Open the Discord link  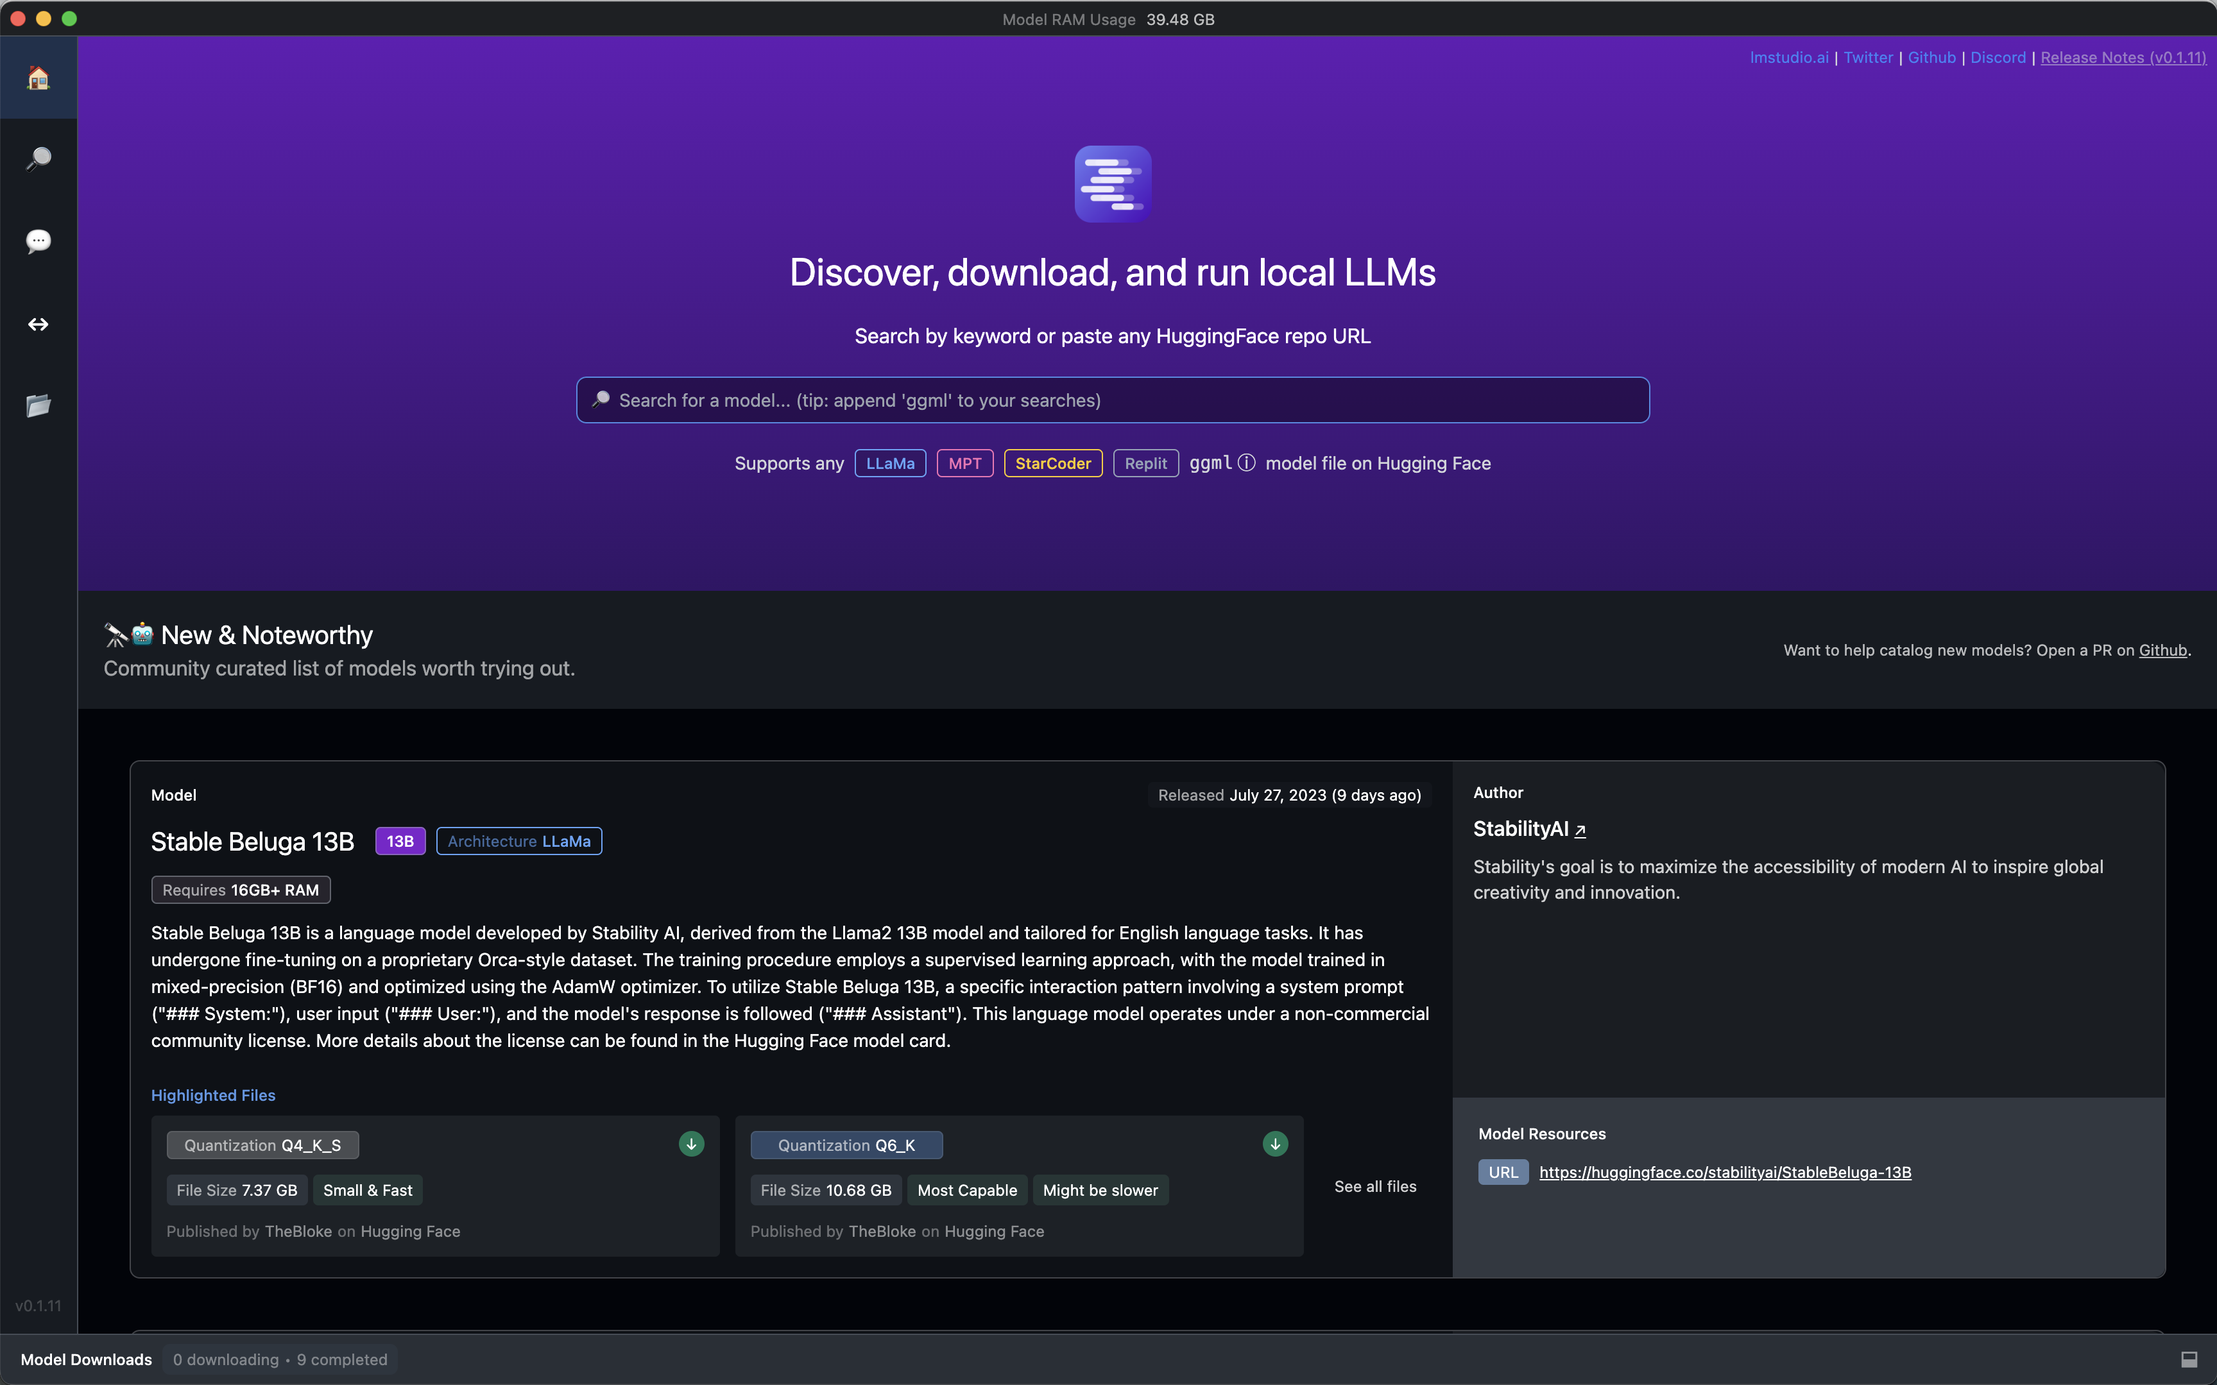(x=1998, y=58)
